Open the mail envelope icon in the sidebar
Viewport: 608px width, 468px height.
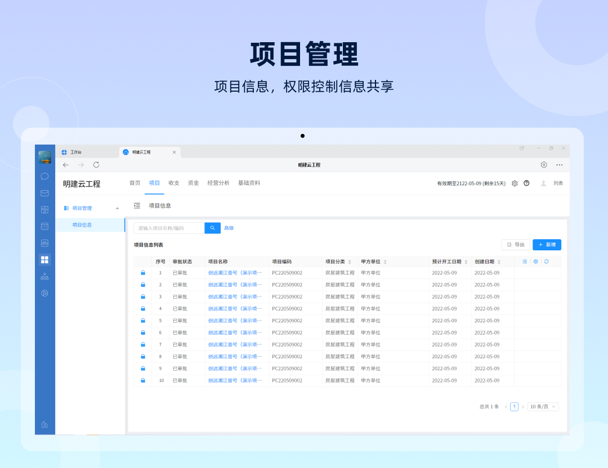pos(44,193)
